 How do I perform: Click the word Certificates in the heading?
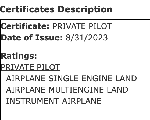pos(27,9)
